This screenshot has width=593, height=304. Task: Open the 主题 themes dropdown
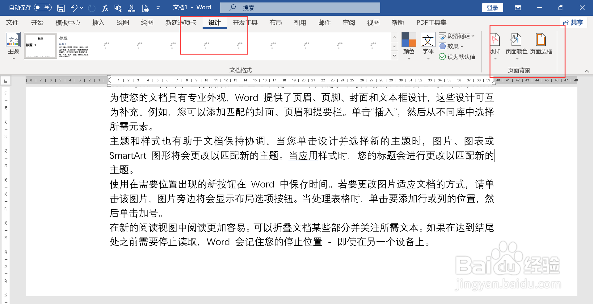click(13, 46)
